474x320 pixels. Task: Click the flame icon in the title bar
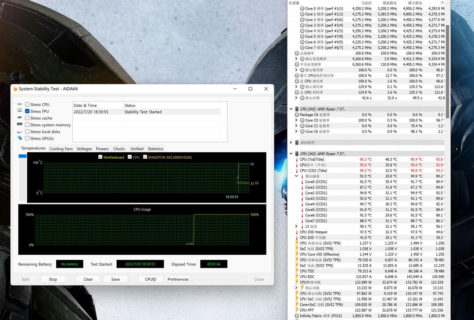point(15,89)
